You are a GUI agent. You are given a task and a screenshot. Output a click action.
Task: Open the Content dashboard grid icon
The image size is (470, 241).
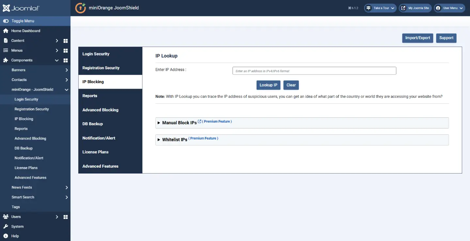66,41
